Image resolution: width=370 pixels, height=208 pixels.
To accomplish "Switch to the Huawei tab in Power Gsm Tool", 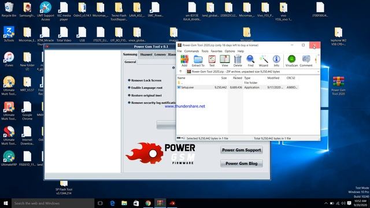I will [146, 54].
